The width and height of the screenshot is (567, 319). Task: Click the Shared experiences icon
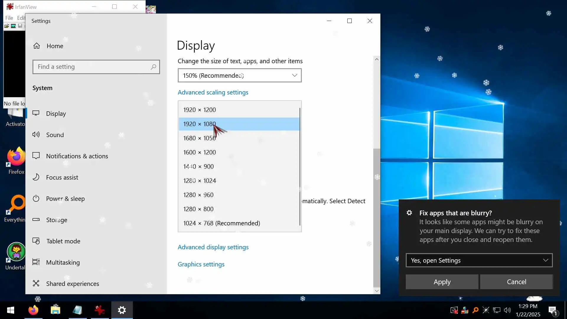click(x=36, y=284)
